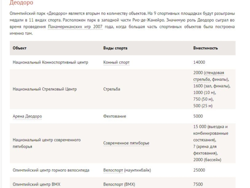Select the Национальный Конноспортивный центр cell
Screen dimensions: 250x188
[x=50, y=62]
